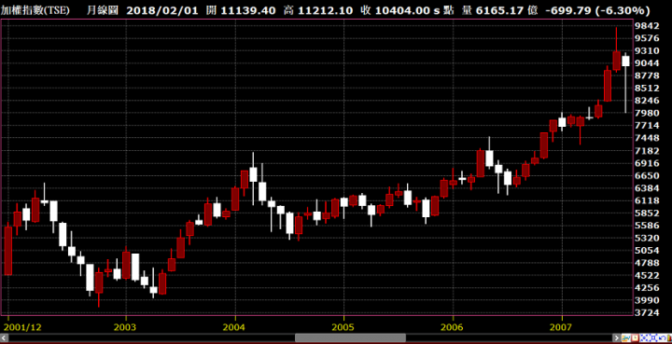The width and height of the screenshot is (672, 344).
Task: Click the shrink chart arrows icon
Action: [x=644, y=337]
